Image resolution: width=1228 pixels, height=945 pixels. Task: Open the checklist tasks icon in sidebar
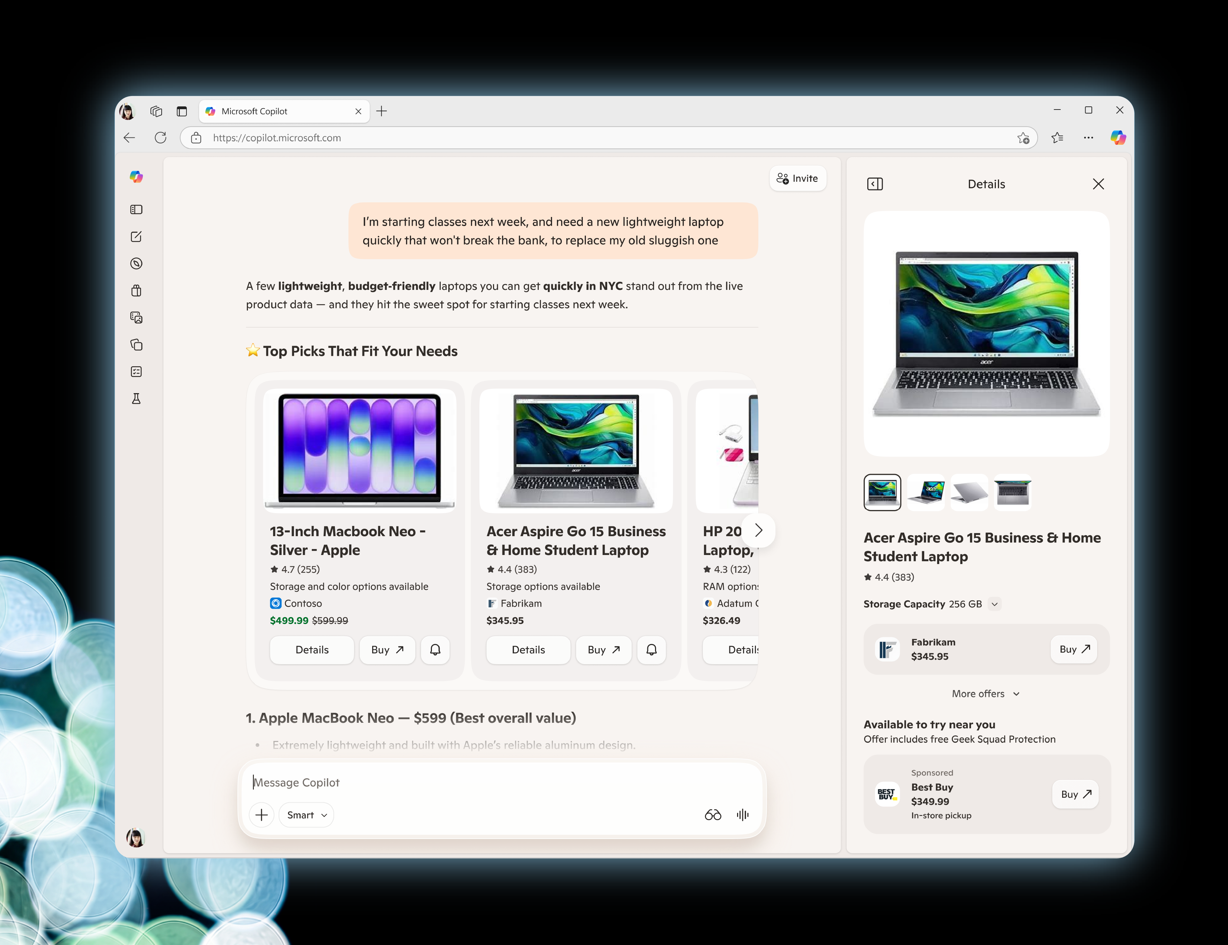(136, 372)
